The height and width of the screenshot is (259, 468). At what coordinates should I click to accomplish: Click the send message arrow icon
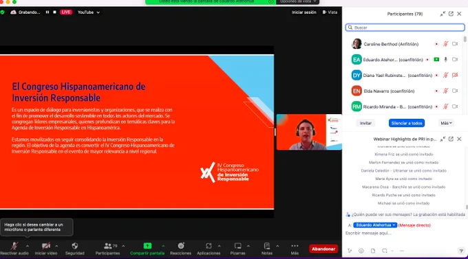pos(461,251)
